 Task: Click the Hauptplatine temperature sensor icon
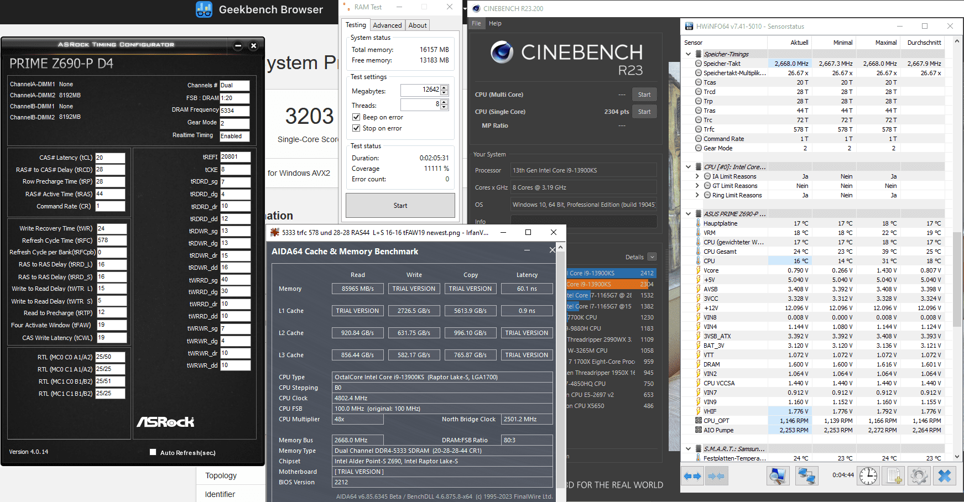(699, 223)
